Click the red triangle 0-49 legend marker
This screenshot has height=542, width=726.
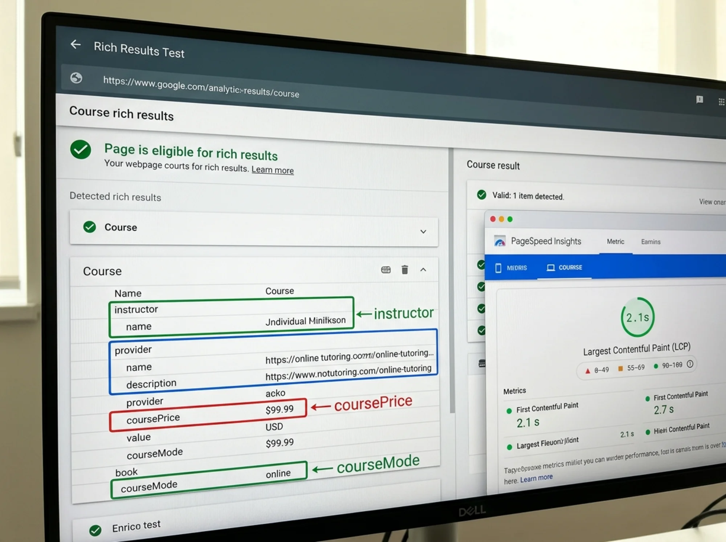click(588, 371)
